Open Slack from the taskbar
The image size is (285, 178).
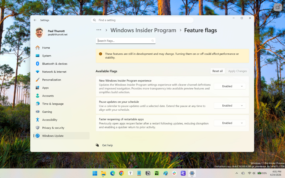point(174,173)
